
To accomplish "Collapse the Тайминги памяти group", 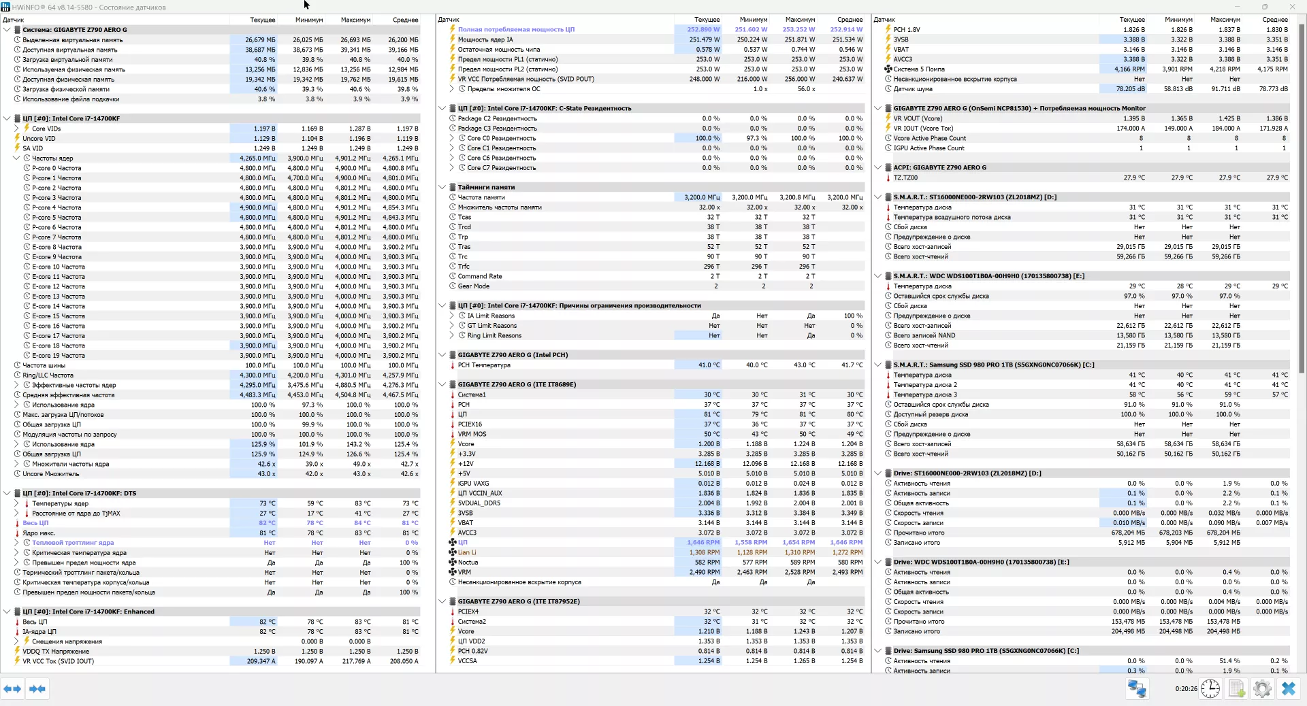I will pyautogui.click(x=442, y=188).
